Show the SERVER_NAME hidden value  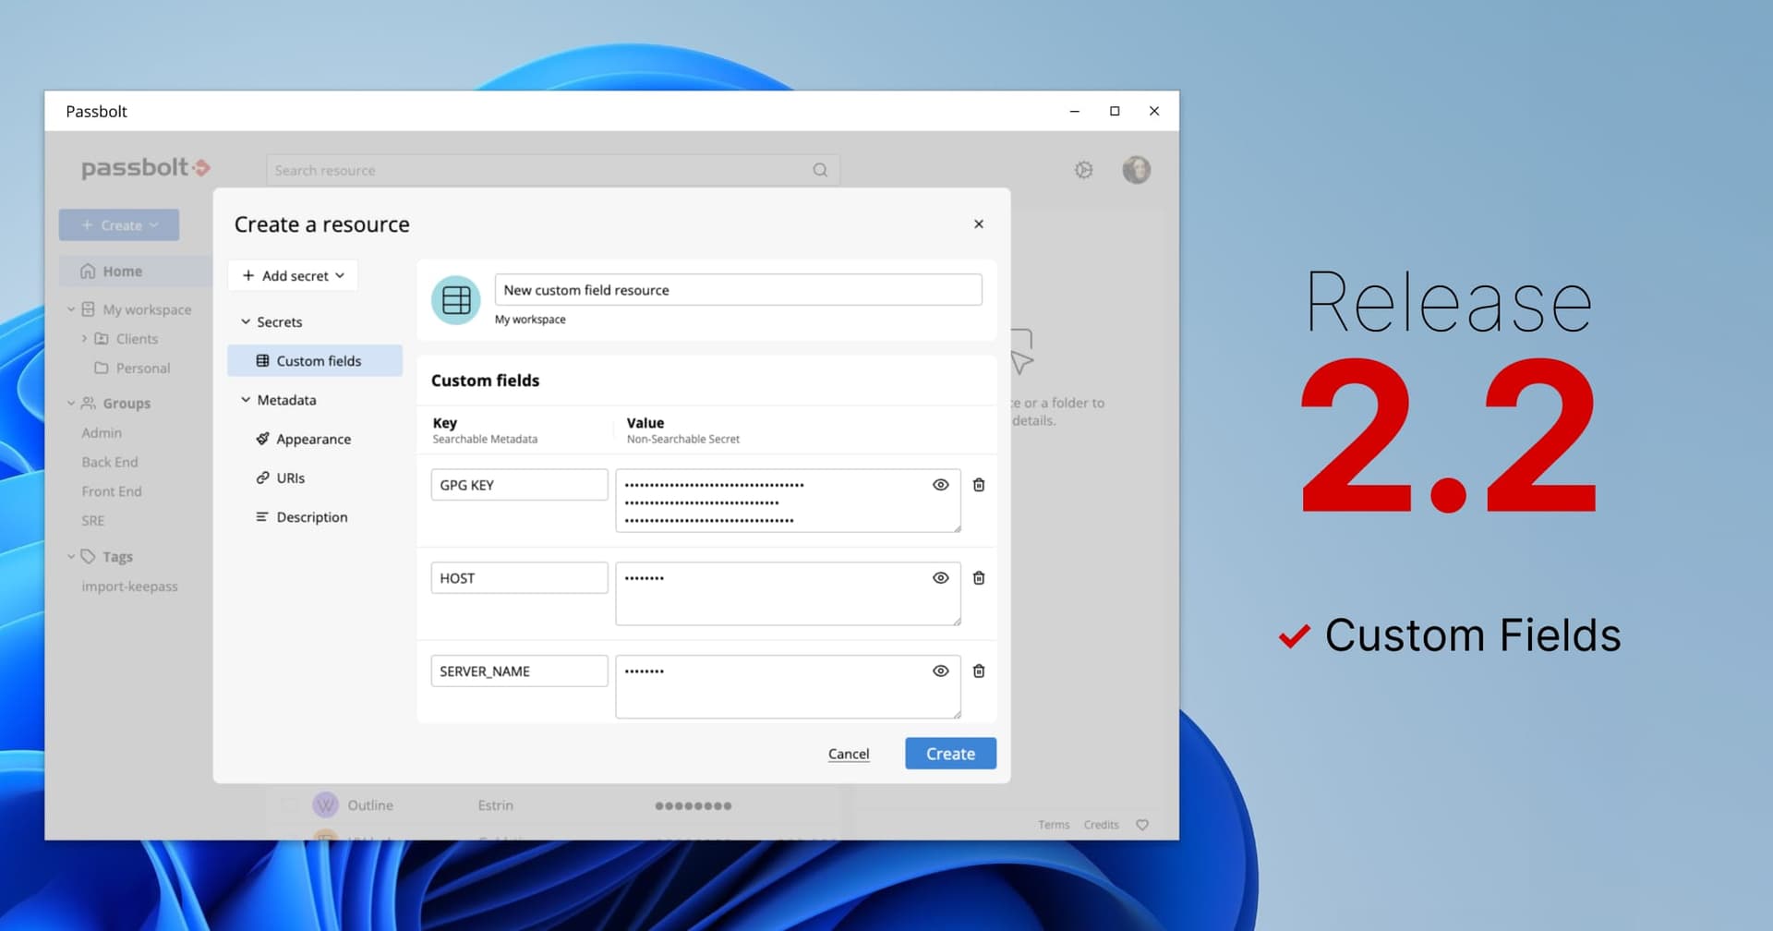click(940, 671)
